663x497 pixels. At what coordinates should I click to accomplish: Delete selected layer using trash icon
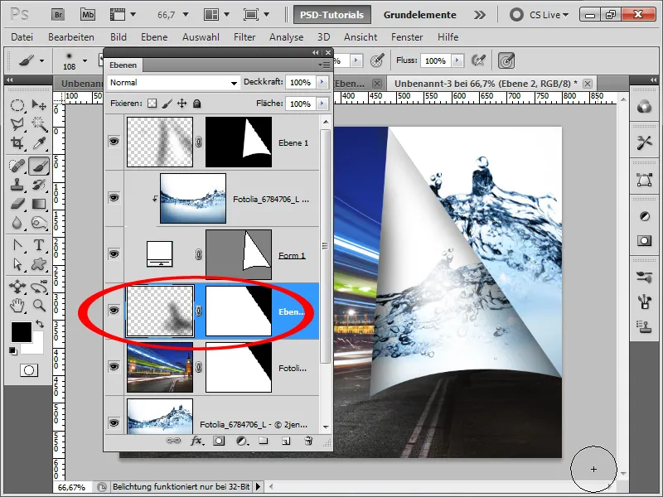point(307,440)
